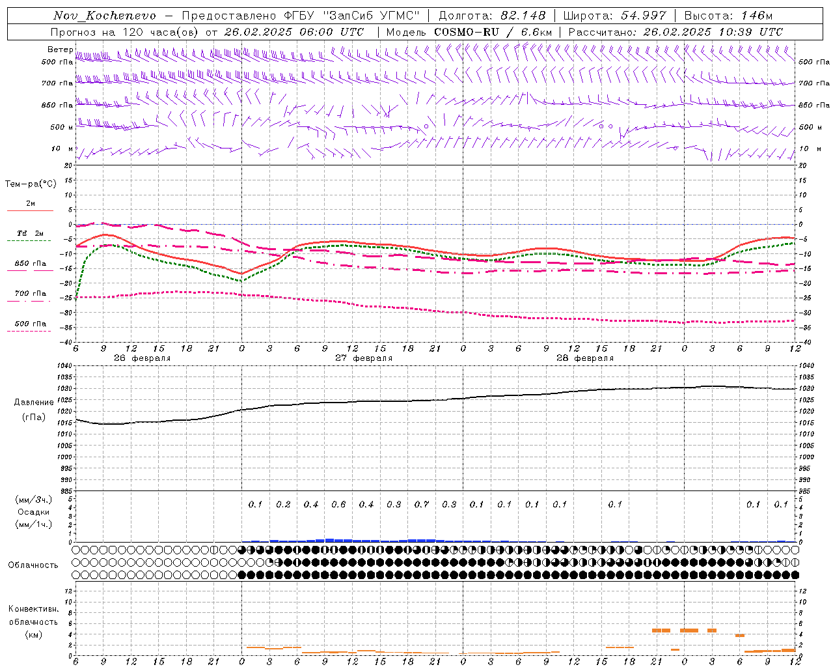Click the "Конвективн." convective cloud label
This screenshot has height=667, width=833.
click(x=34, y=609)
